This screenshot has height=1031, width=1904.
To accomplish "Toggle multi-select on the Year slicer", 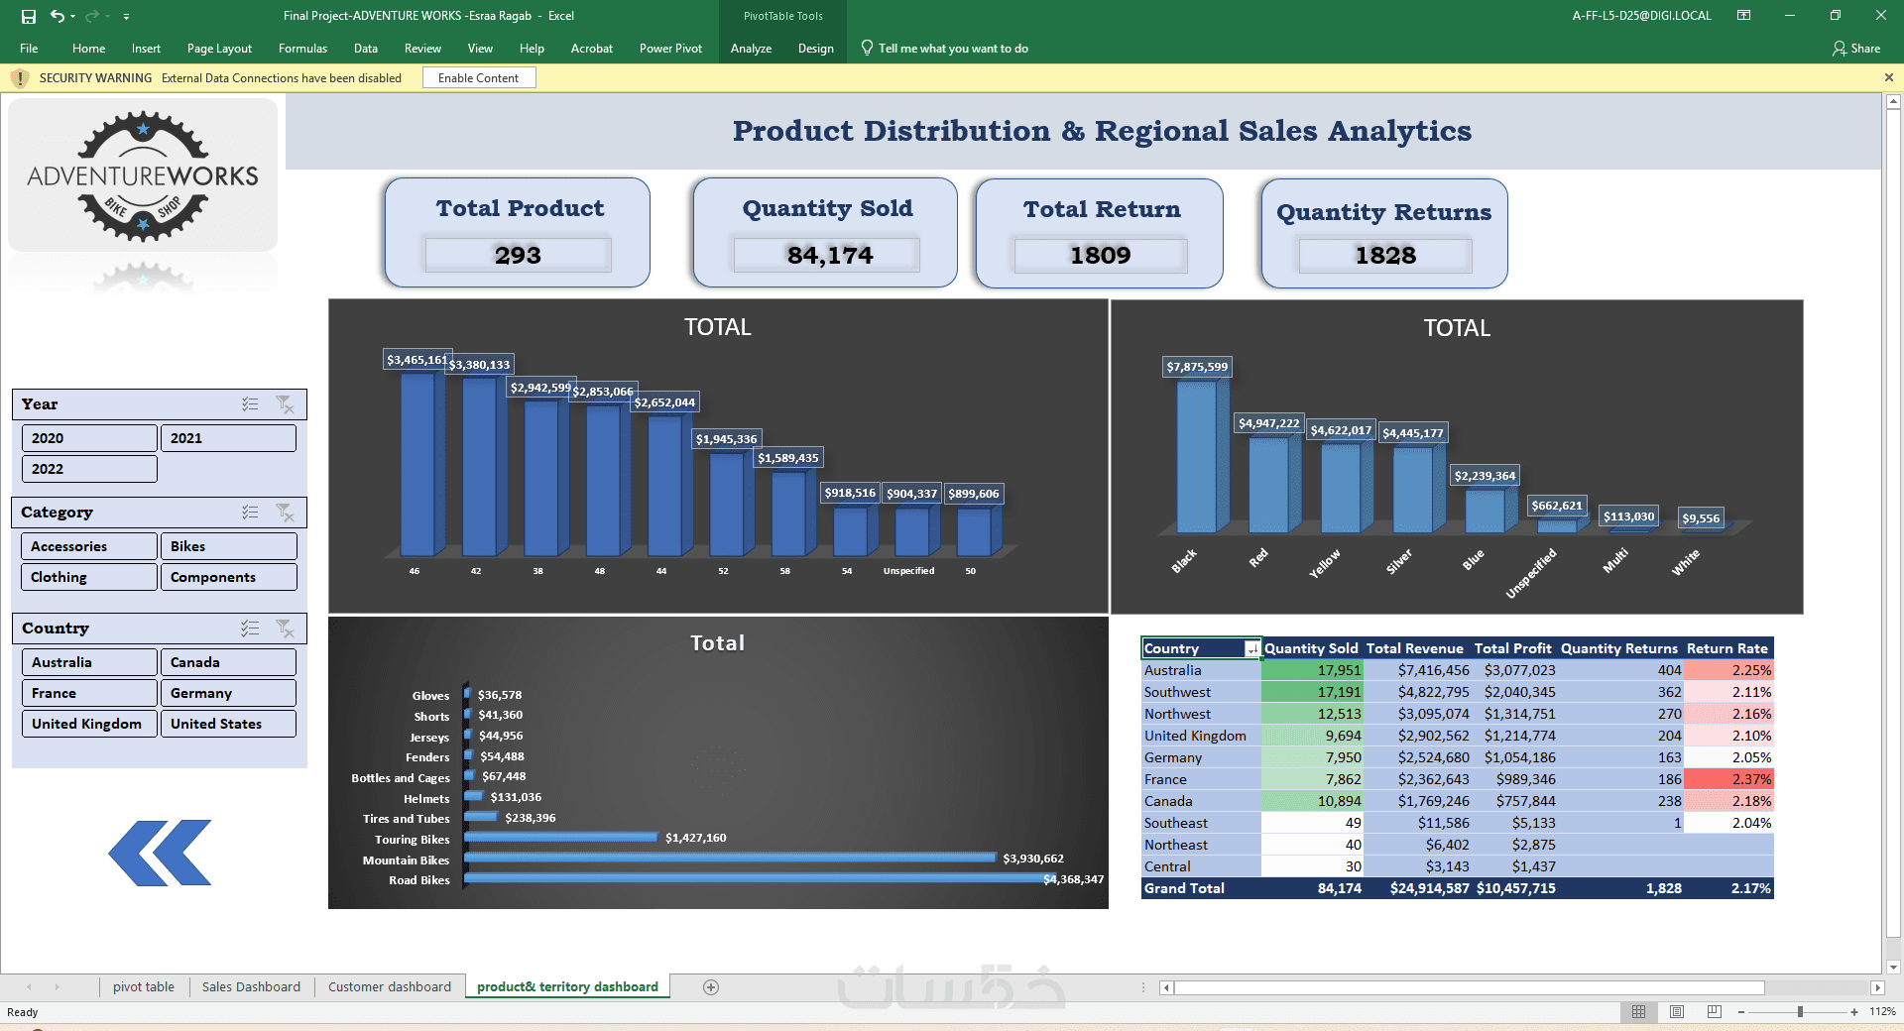I will tap(250, 404).
